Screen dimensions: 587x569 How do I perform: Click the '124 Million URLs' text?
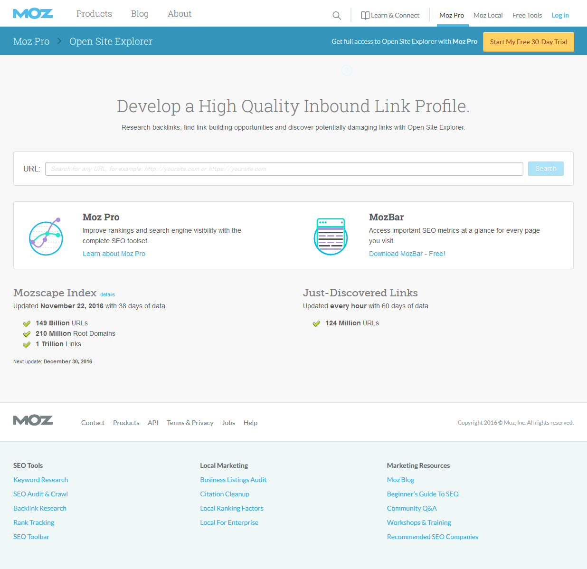coord(352,323)
